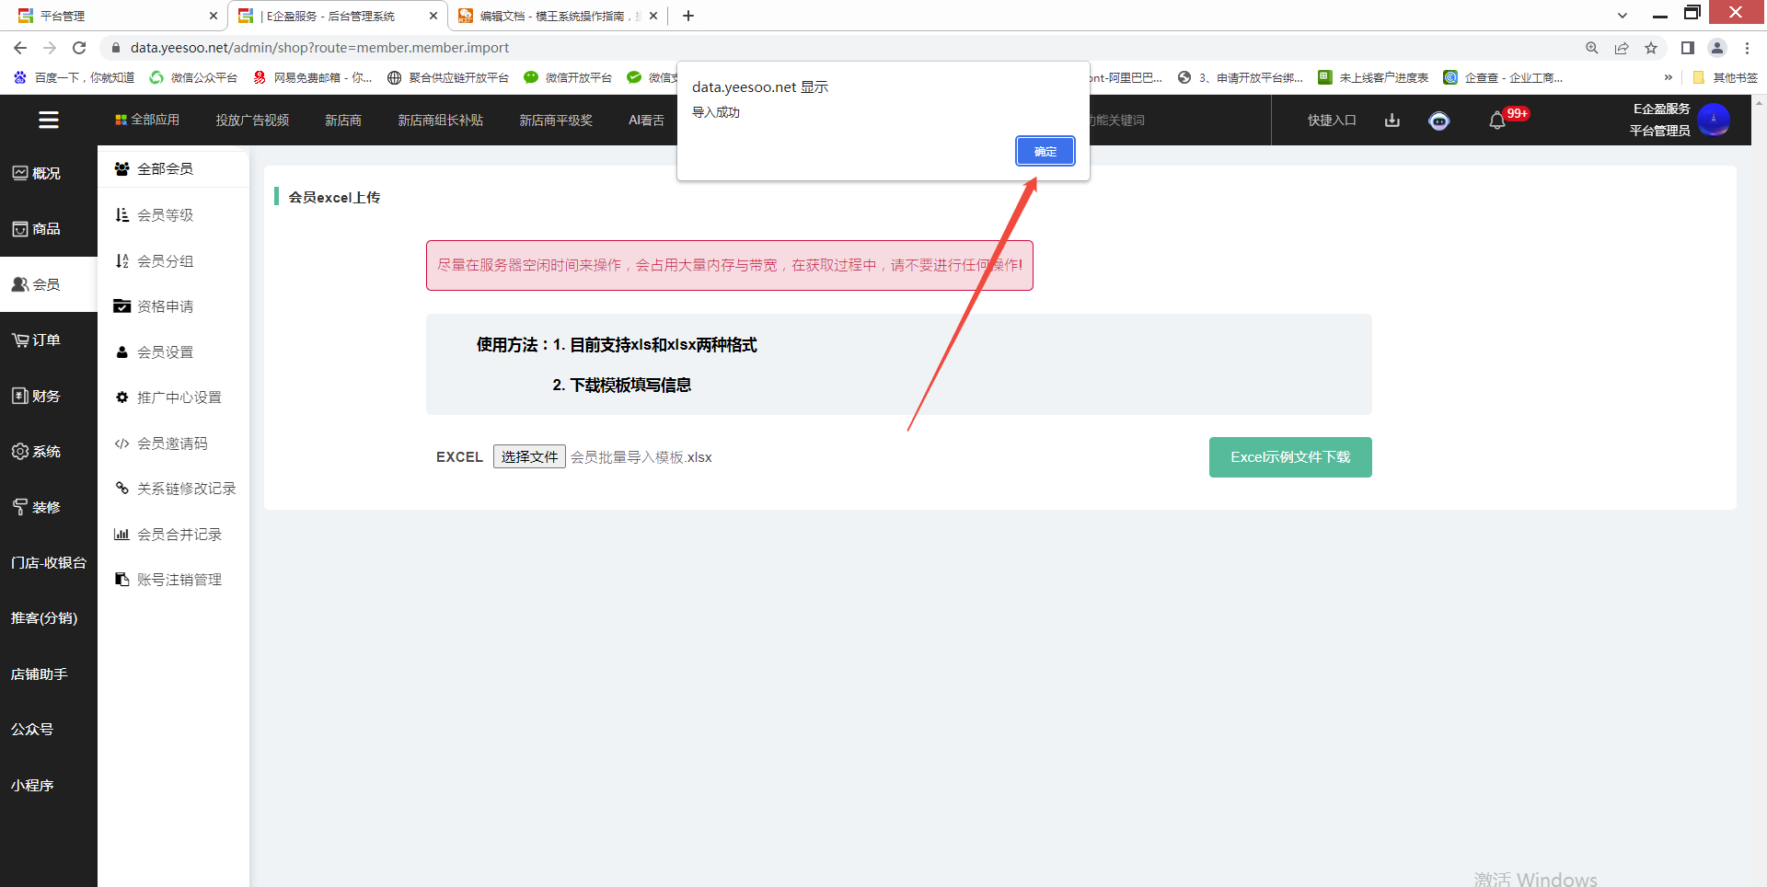Select 订单 in left sidebar
The image size is (1767, 887).
point(46,340)
